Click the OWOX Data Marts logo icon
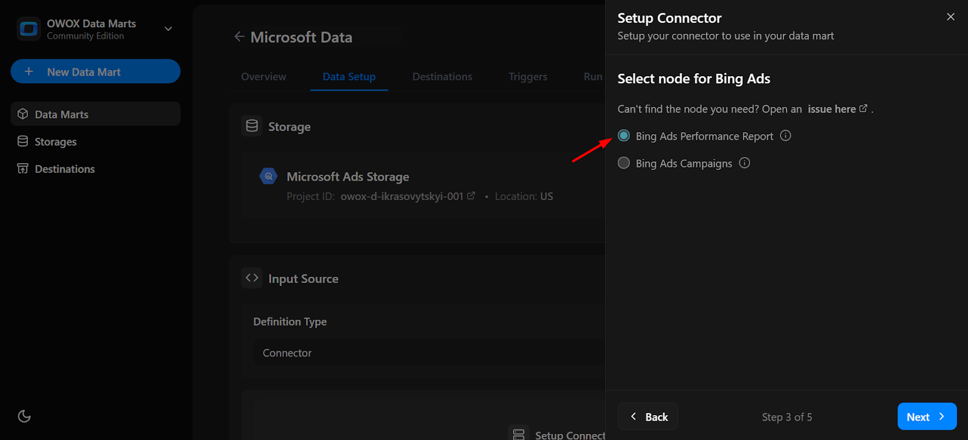 pyautogui.click(x=28, y=29)
